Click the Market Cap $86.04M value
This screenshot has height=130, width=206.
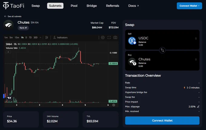click(x=97, y=27)
